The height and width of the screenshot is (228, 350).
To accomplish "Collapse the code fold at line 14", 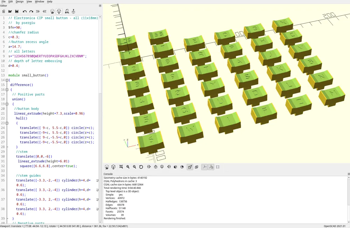I will pos(7,80).
